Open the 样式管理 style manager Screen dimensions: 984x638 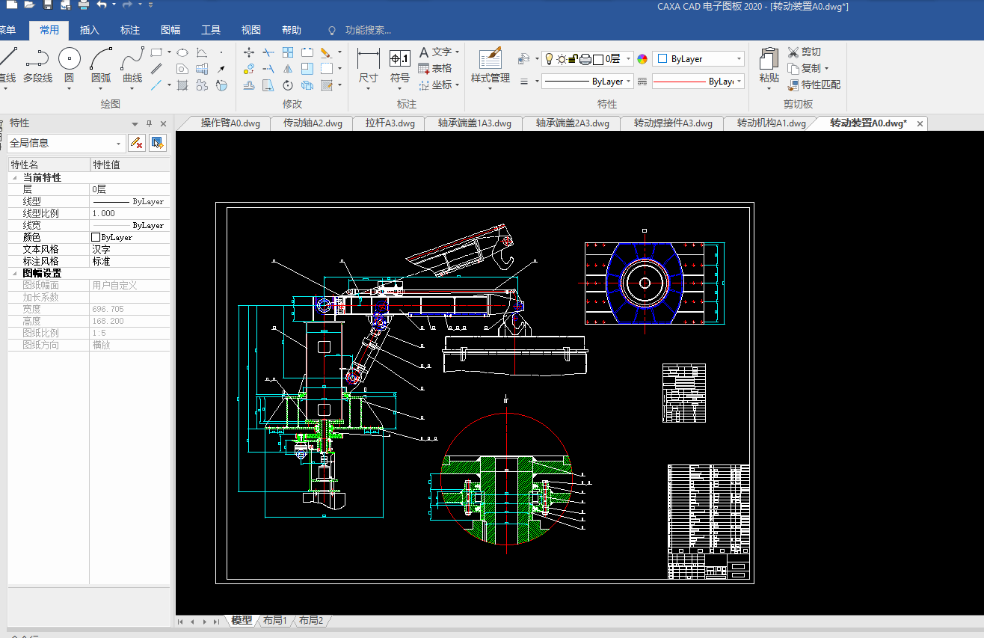490,59
